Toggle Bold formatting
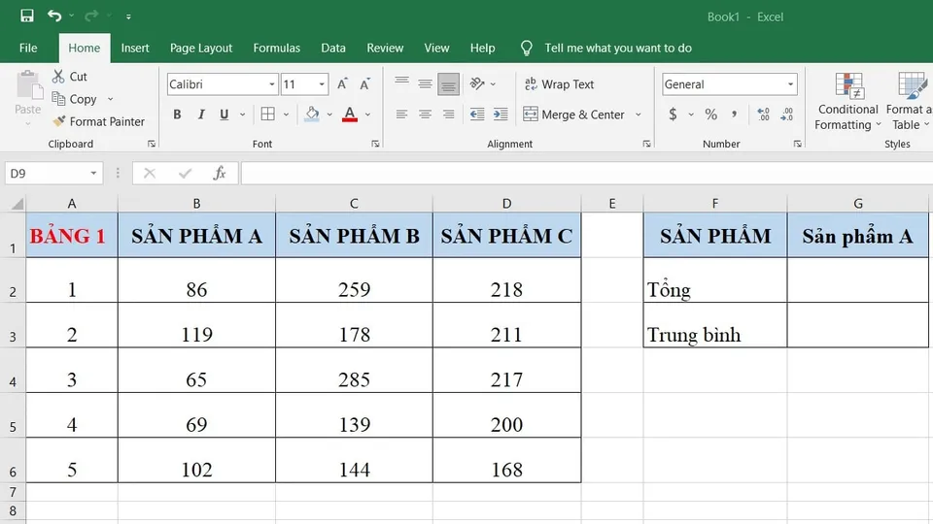 coord(177,115)
